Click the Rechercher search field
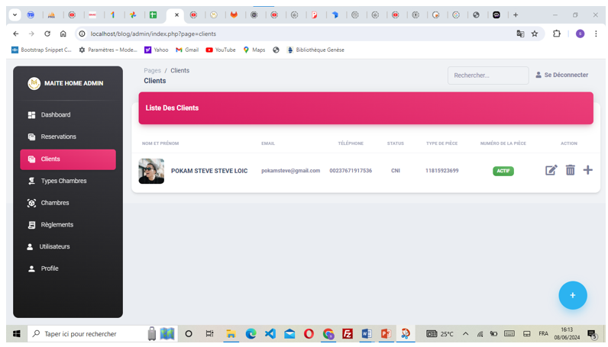608x347 pixels. [487, 76]
